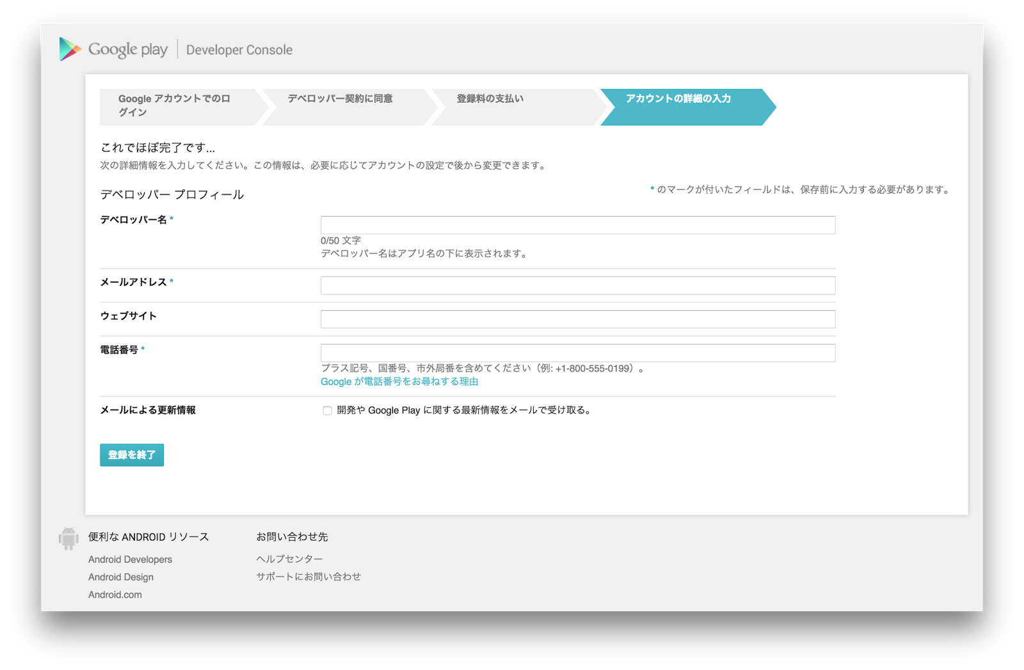The height and width of the screenshot is (670, 1024).
Task: Click into the ウェブサイト input field
Action: tap(576, 318)
